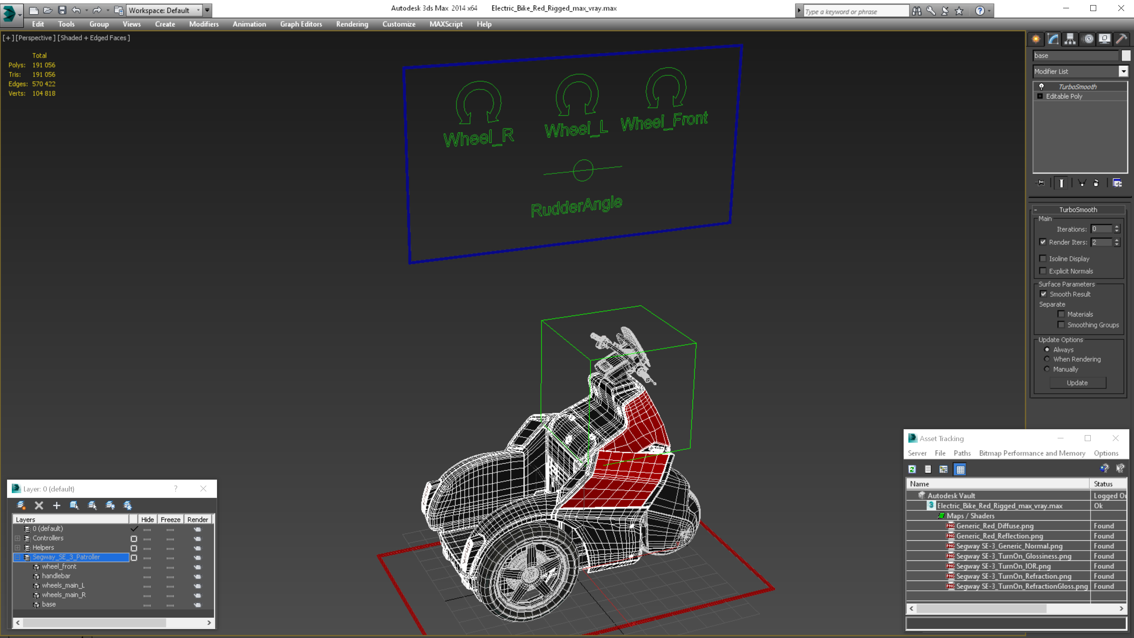Expand the Editable Poly modifier subtree

pyautogui.click(x=1040, y=96)
